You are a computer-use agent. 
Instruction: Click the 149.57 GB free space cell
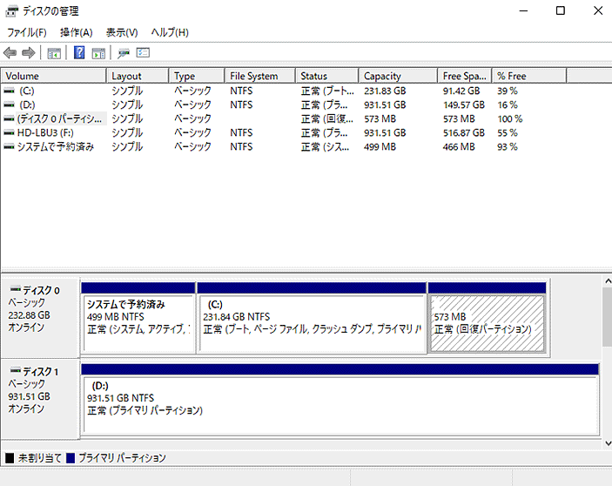(x=464, y=105)
